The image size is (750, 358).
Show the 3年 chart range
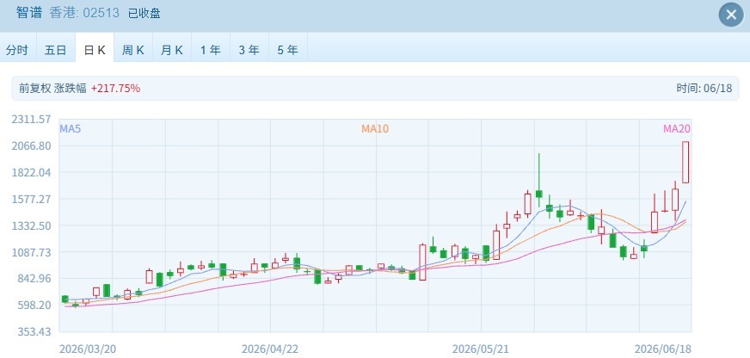tap(249, 50)
